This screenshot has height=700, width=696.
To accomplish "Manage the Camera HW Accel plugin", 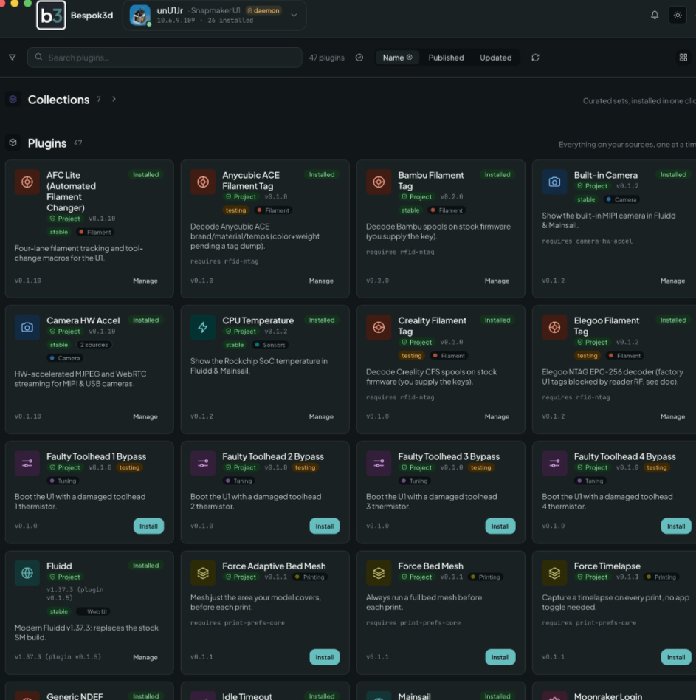I will [x=145, y=416].
